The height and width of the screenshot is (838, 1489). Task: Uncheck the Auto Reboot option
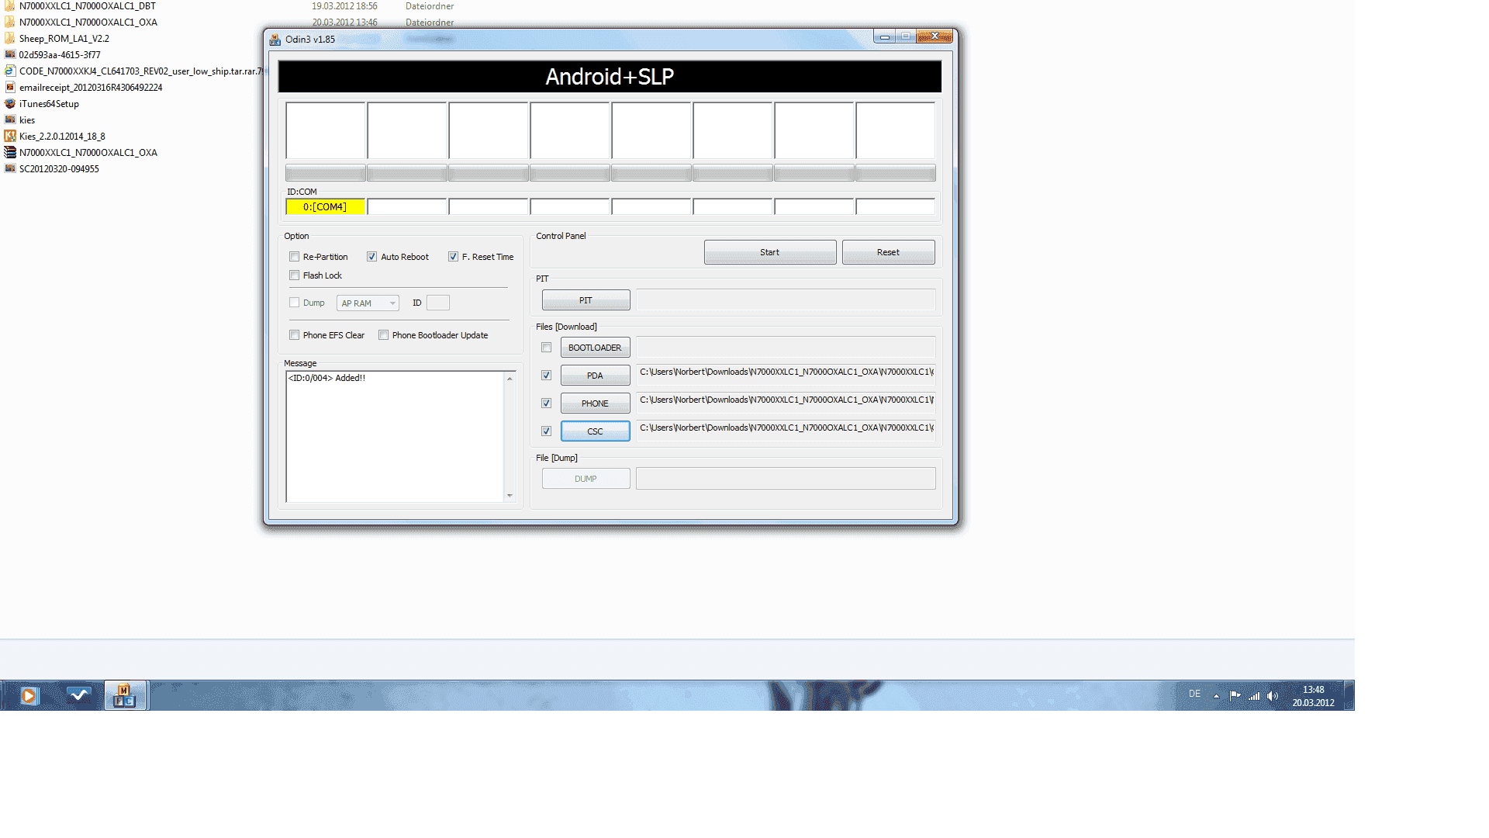point(371,257)
